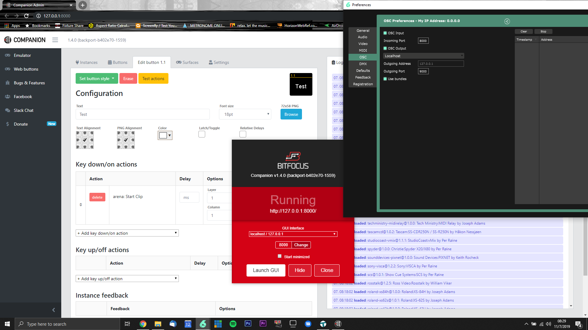Open the Font size 18pt dropdown

245,114
